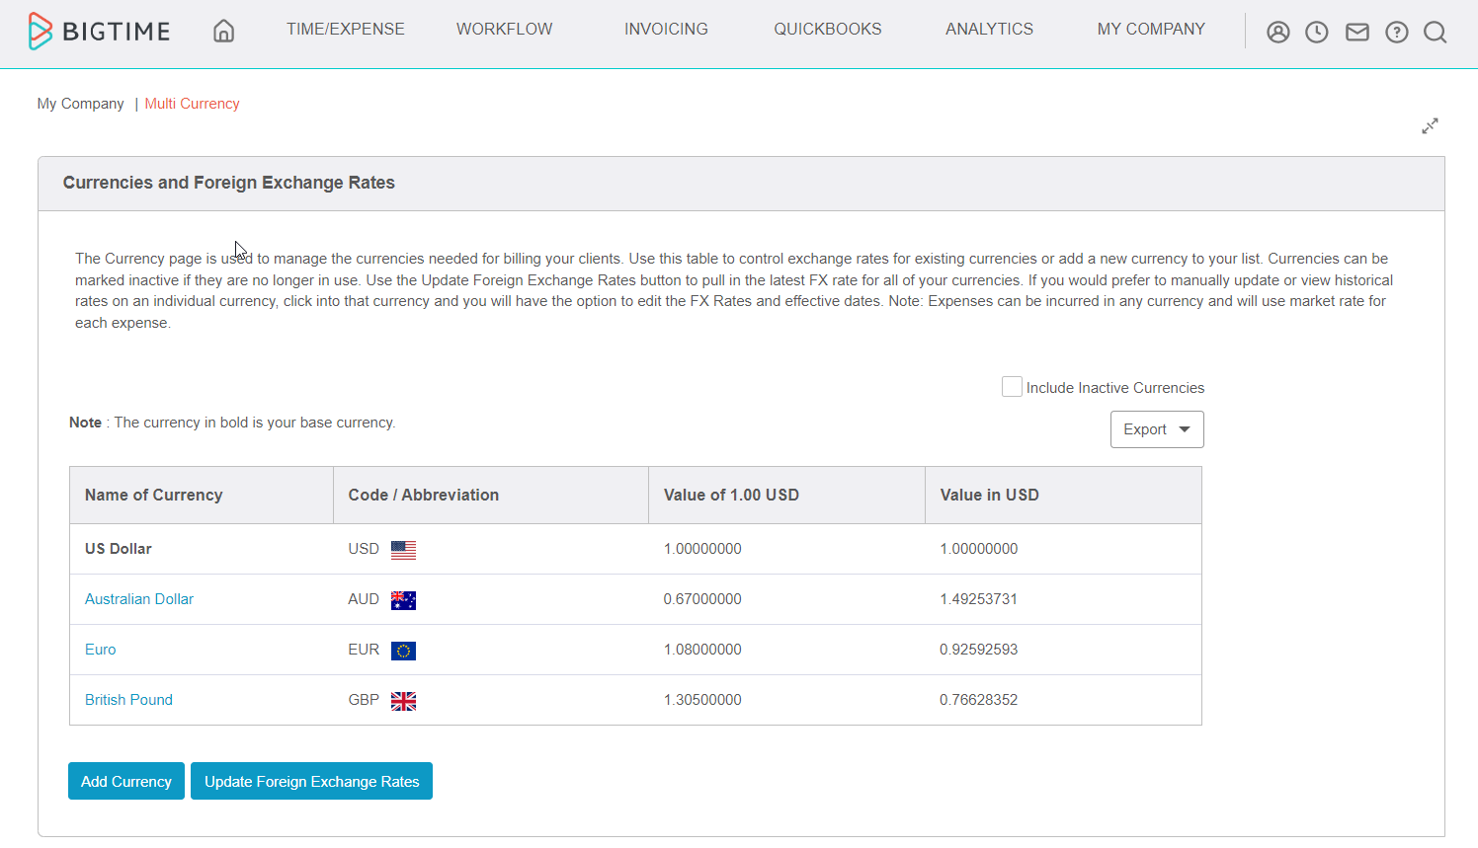
Task: Open the user profile icon
Action: (x=1277, y=33)
